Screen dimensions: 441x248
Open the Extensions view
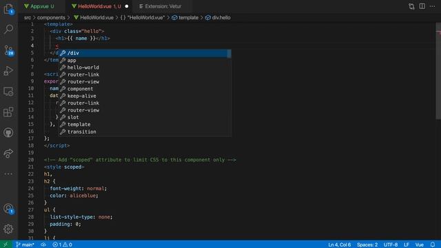click(8, 112)
